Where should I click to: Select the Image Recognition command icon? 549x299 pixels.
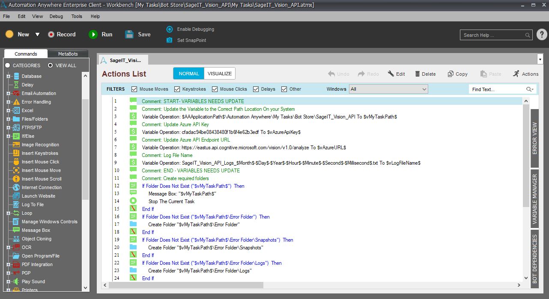(x=16, y=145)
